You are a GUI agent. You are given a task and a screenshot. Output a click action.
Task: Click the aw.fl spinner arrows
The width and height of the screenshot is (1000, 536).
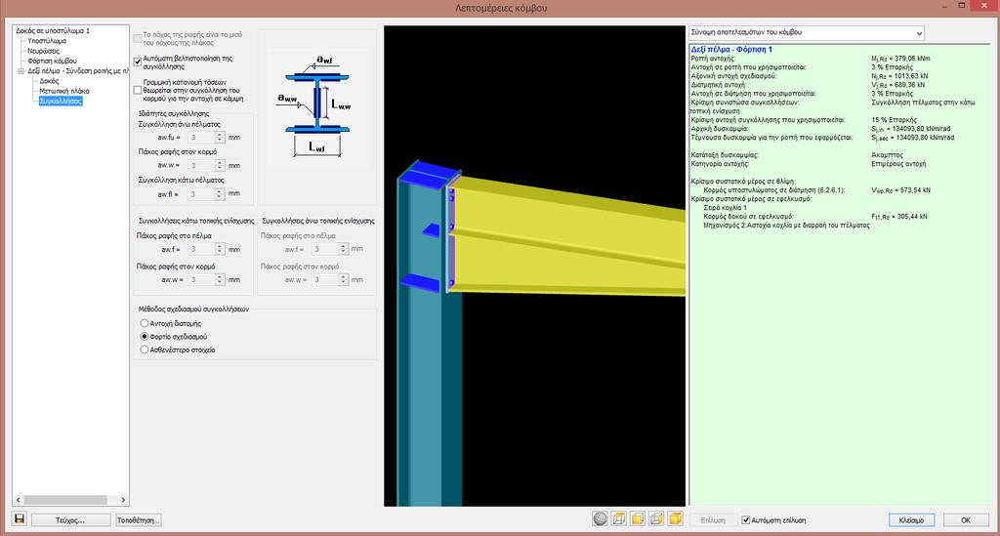(220, 193)
